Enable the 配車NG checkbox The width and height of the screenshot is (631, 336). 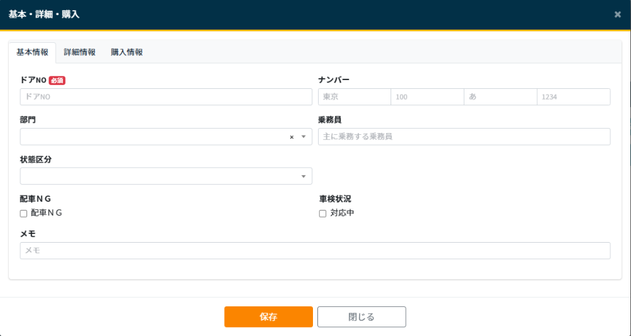24,214
